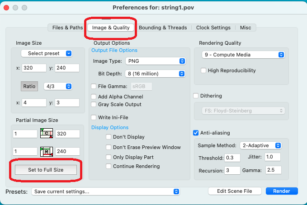
Task: Check the High Reproducibility box
Action: pyautogui.click(x=203, y=70)
